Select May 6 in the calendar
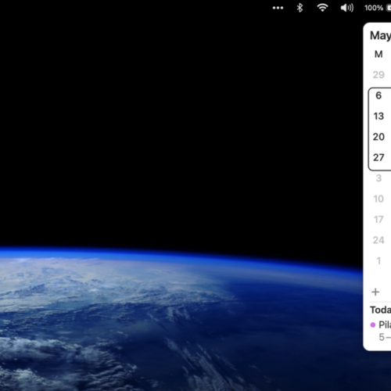The width and height of the screenshot is (391, 391). click(378, 95)
